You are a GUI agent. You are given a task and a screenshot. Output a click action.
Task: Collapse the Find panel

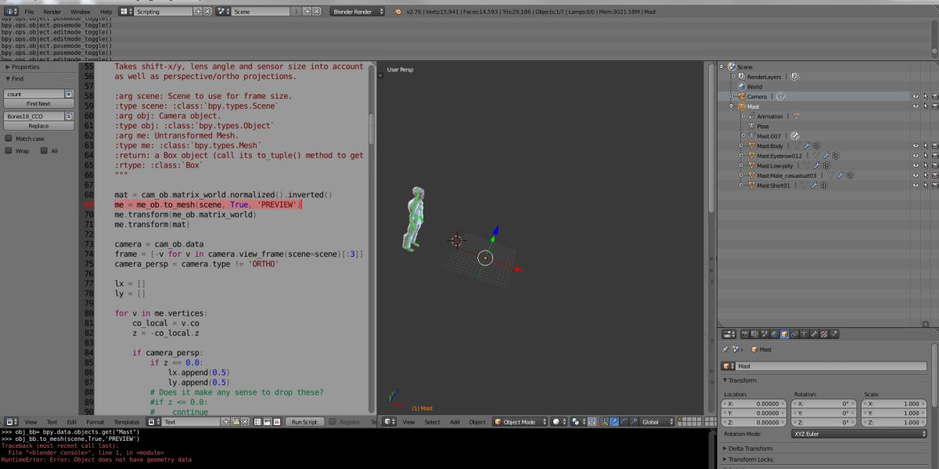coord(9,78)
